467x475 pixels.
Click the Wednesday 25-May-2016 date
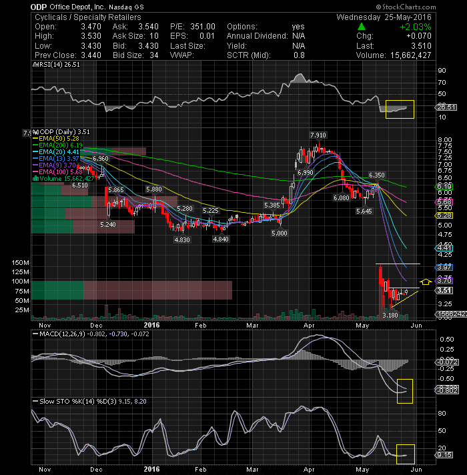[384, 17]
